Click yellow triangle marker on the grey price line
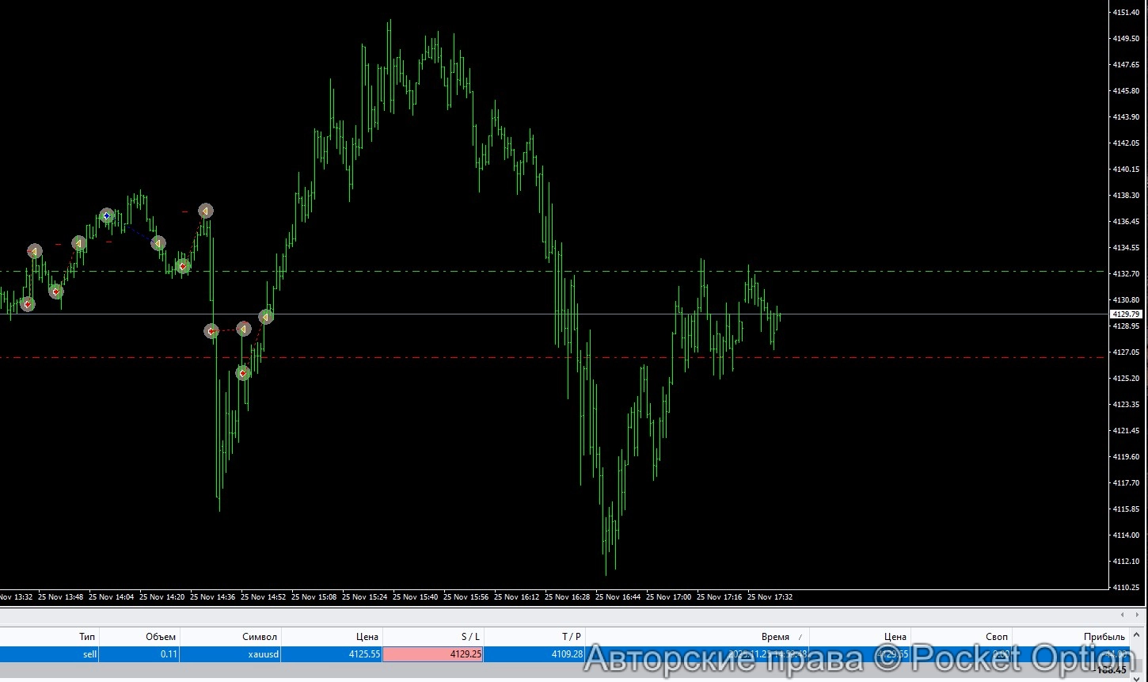The width and height of the screenshot is (1148, 682). pos(266,317)
